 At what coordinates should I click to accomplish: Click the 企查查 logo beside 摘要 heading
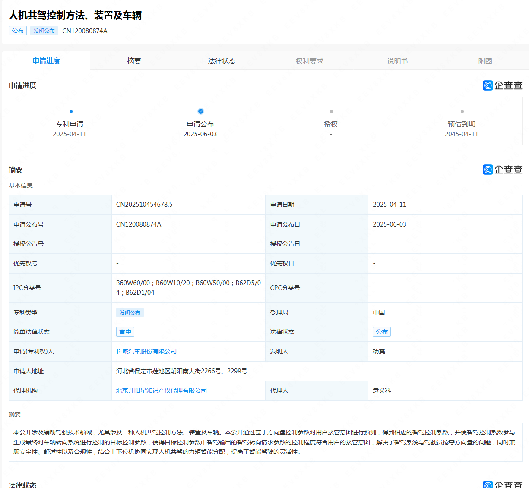point(502,170)
